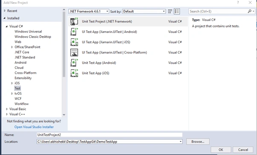Select the Workflow category
The height and width of the screenshot is (155, 257).
[x=21, y=104]
